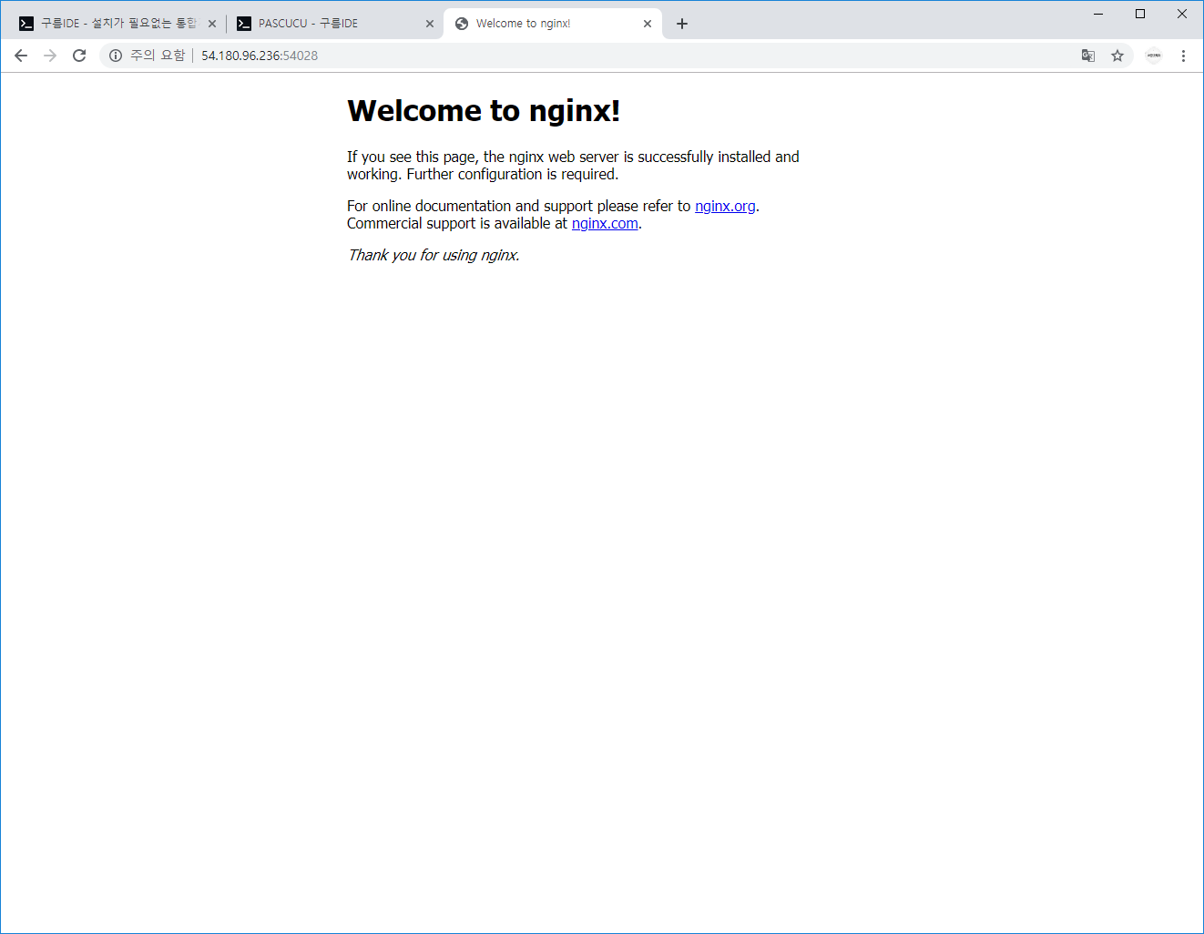Bookmark this page with the star icon
Viewport: 1204px width, 934px height.
click(1117, 56)
